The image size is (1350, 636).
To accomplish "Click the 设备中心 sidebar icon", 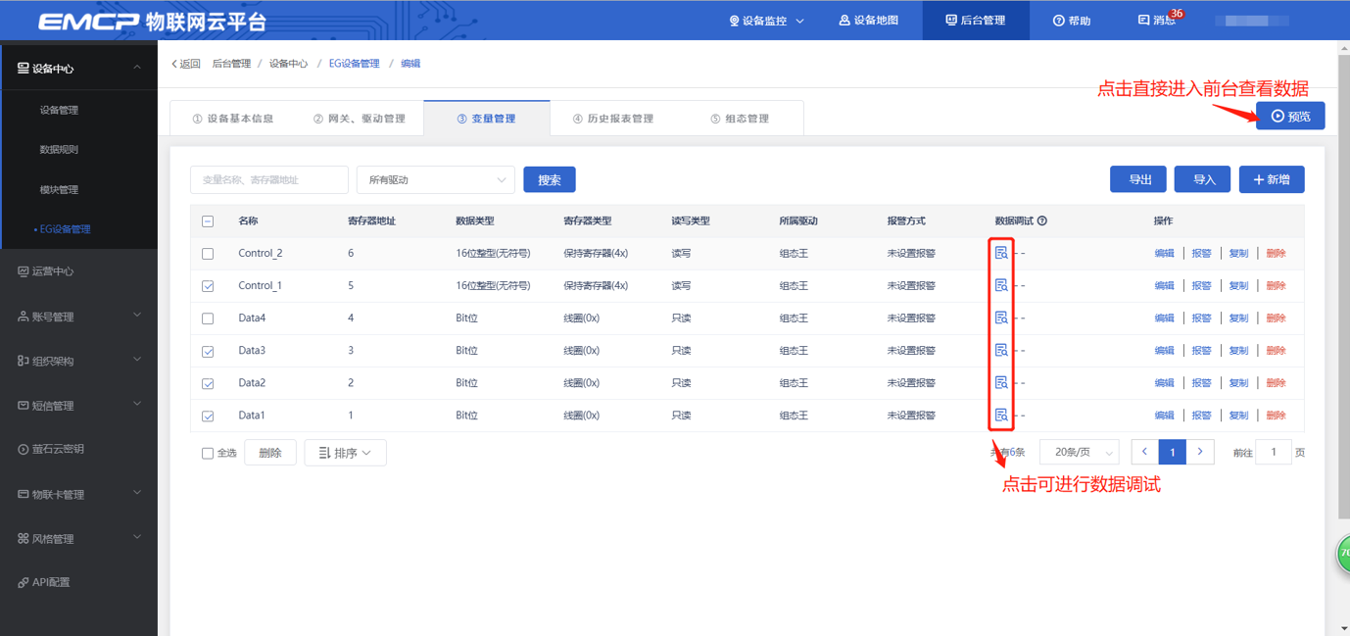I will pyautogui.click(x=24, y=69).
